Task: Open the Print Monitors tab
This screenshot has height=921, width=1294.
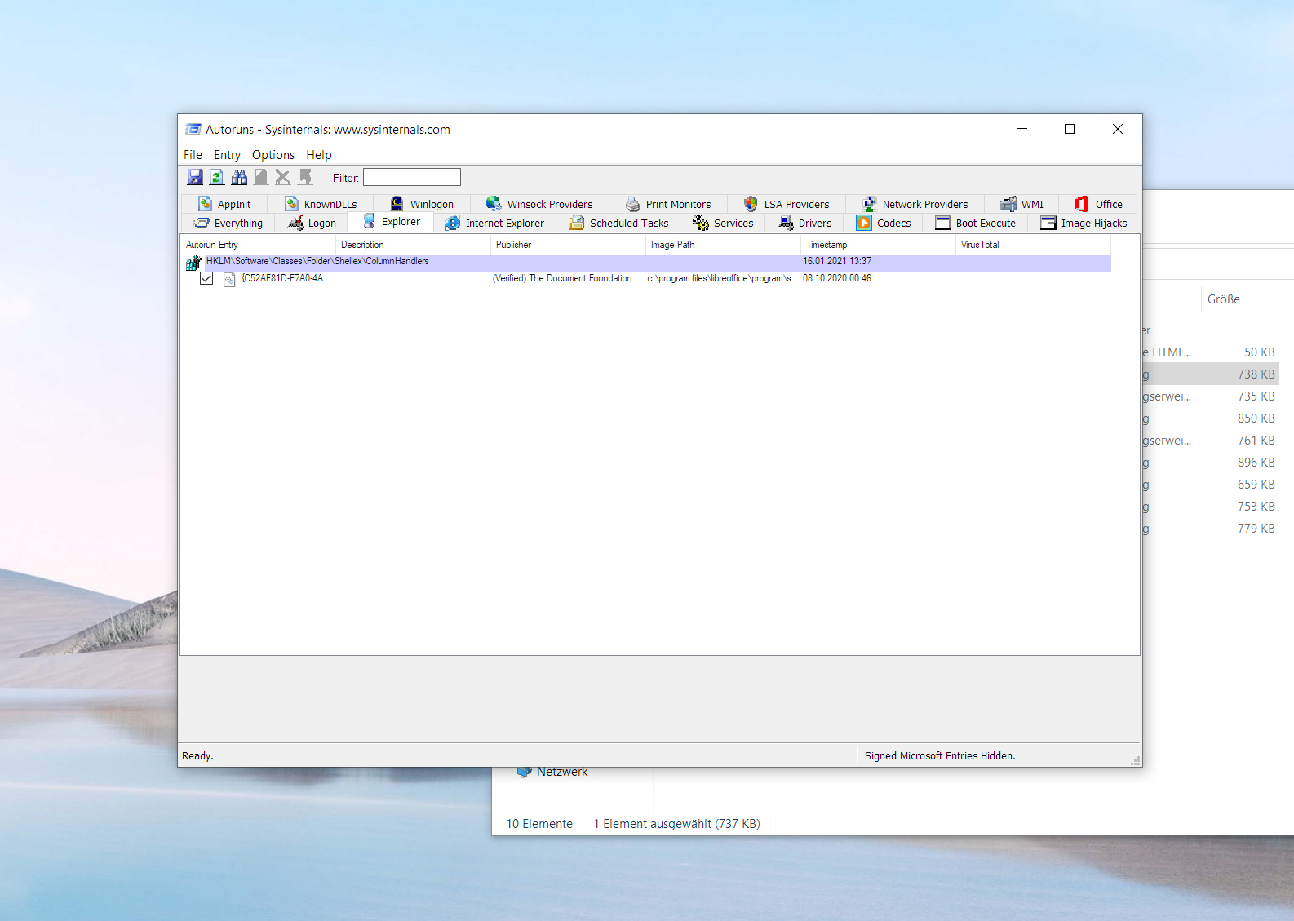Action: click(668, 204)
